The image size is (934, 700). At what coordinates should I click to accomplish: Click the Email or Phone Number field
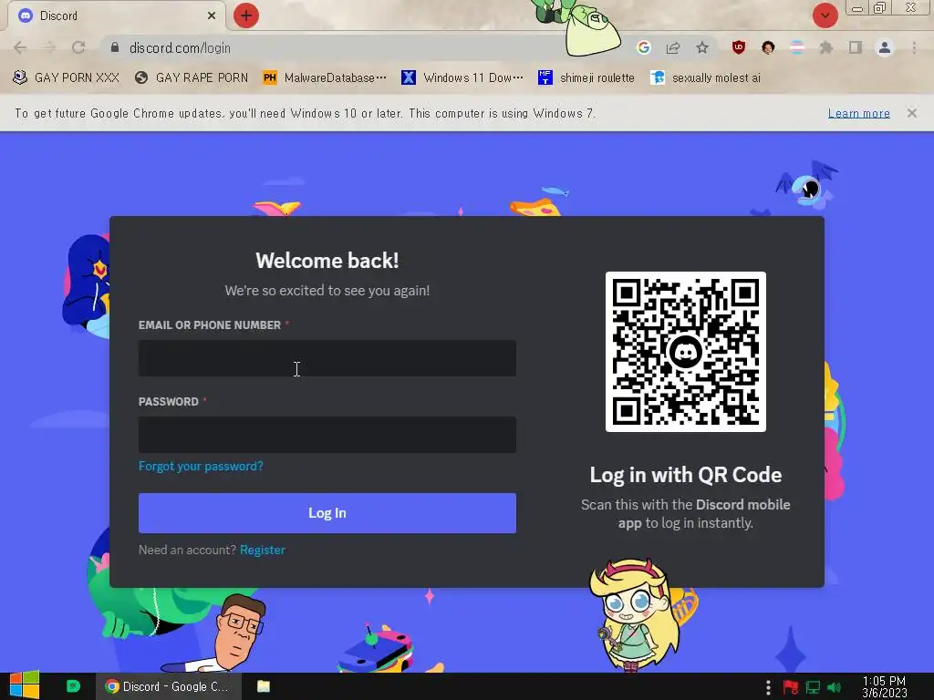pyautogui.click(x=327, y=358)
